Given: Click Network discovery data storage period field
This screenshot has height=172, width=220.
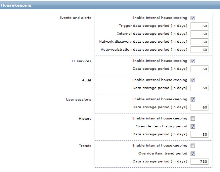Looking at the screenshot, I should click(199, 42).
